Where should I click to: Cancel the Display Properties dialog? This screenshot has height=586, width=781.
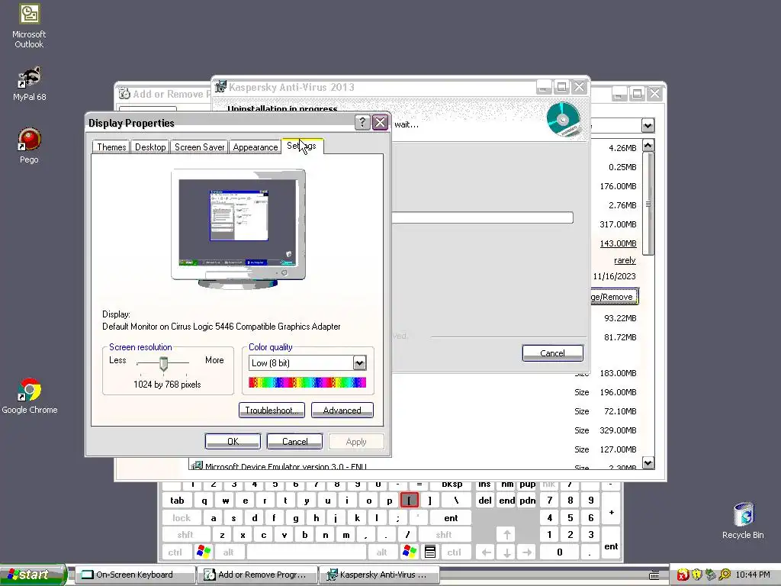click(295, 442)
